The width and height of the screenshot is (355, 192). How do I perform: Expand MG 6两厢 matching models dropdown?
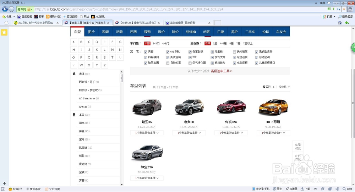273,133
